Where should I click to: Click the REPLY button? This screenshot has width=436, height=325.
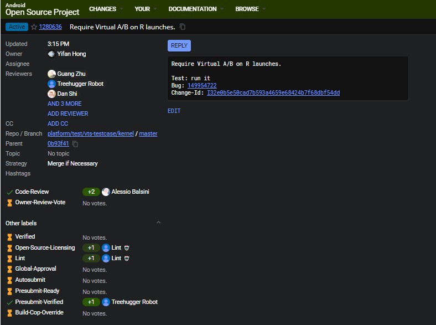[x=179, y=45]
